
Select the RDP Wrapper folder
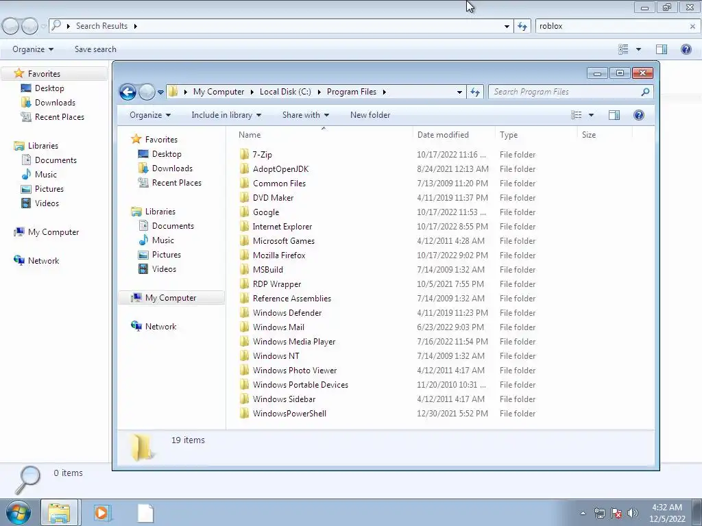(277, 284)
